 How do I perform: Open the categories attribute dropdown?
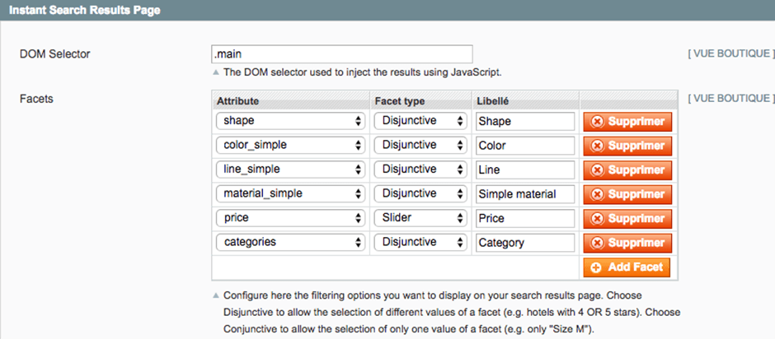coord(290,242)
